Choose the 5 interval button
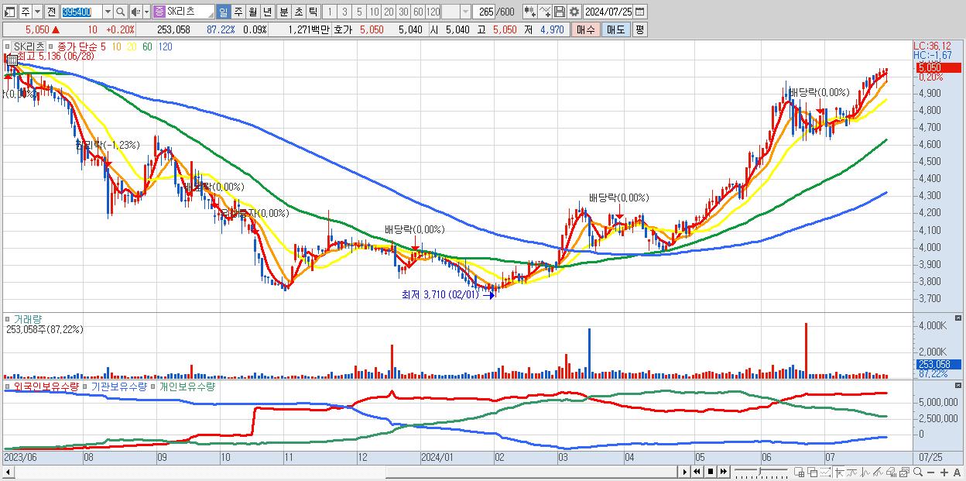The width and height of the screenshot is (966, 481). 359,12
